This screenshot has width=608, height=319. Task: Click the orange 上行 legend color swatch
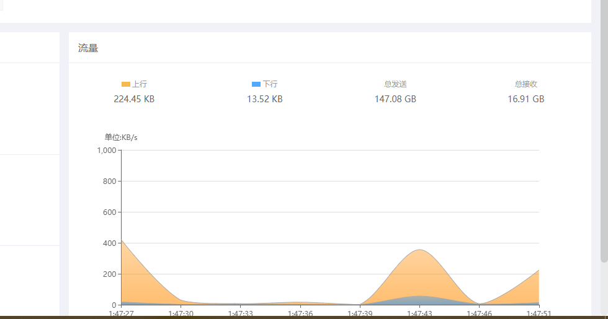point(125,84)
